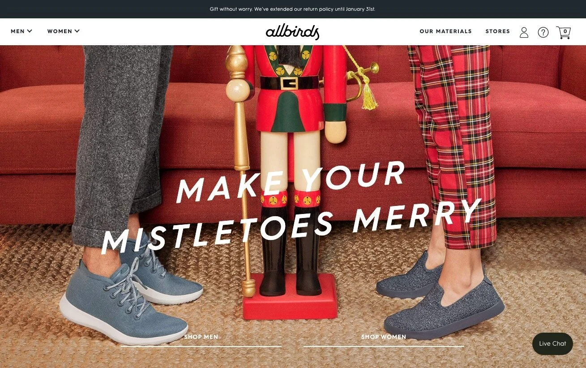
Task: Expand the chevron beside MEN
Action: (x=30, y=31)
